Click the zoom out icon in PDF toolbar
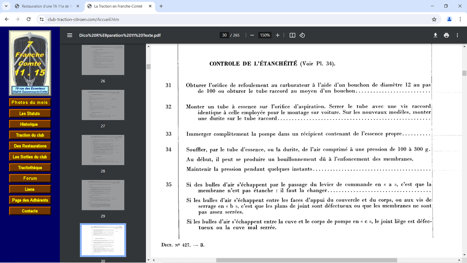467x263 pixels. pos(251,35)
